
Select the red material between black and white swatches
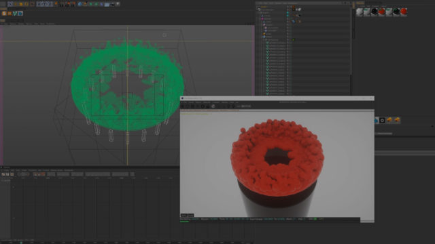[382, 12]
